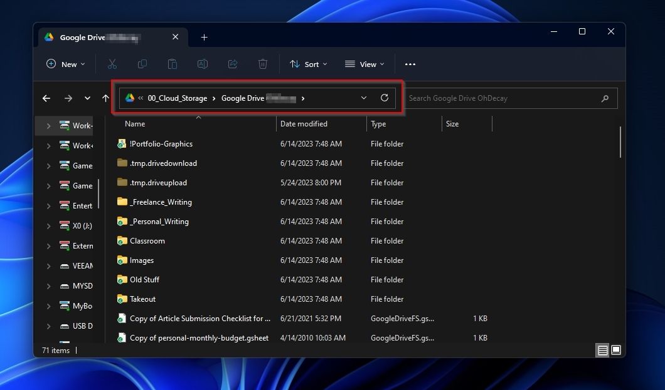This screenshot has height=390, width=665.
Task: Switch to the Google Drive tab
Action: pyautogui.click(x=100, y=37)
